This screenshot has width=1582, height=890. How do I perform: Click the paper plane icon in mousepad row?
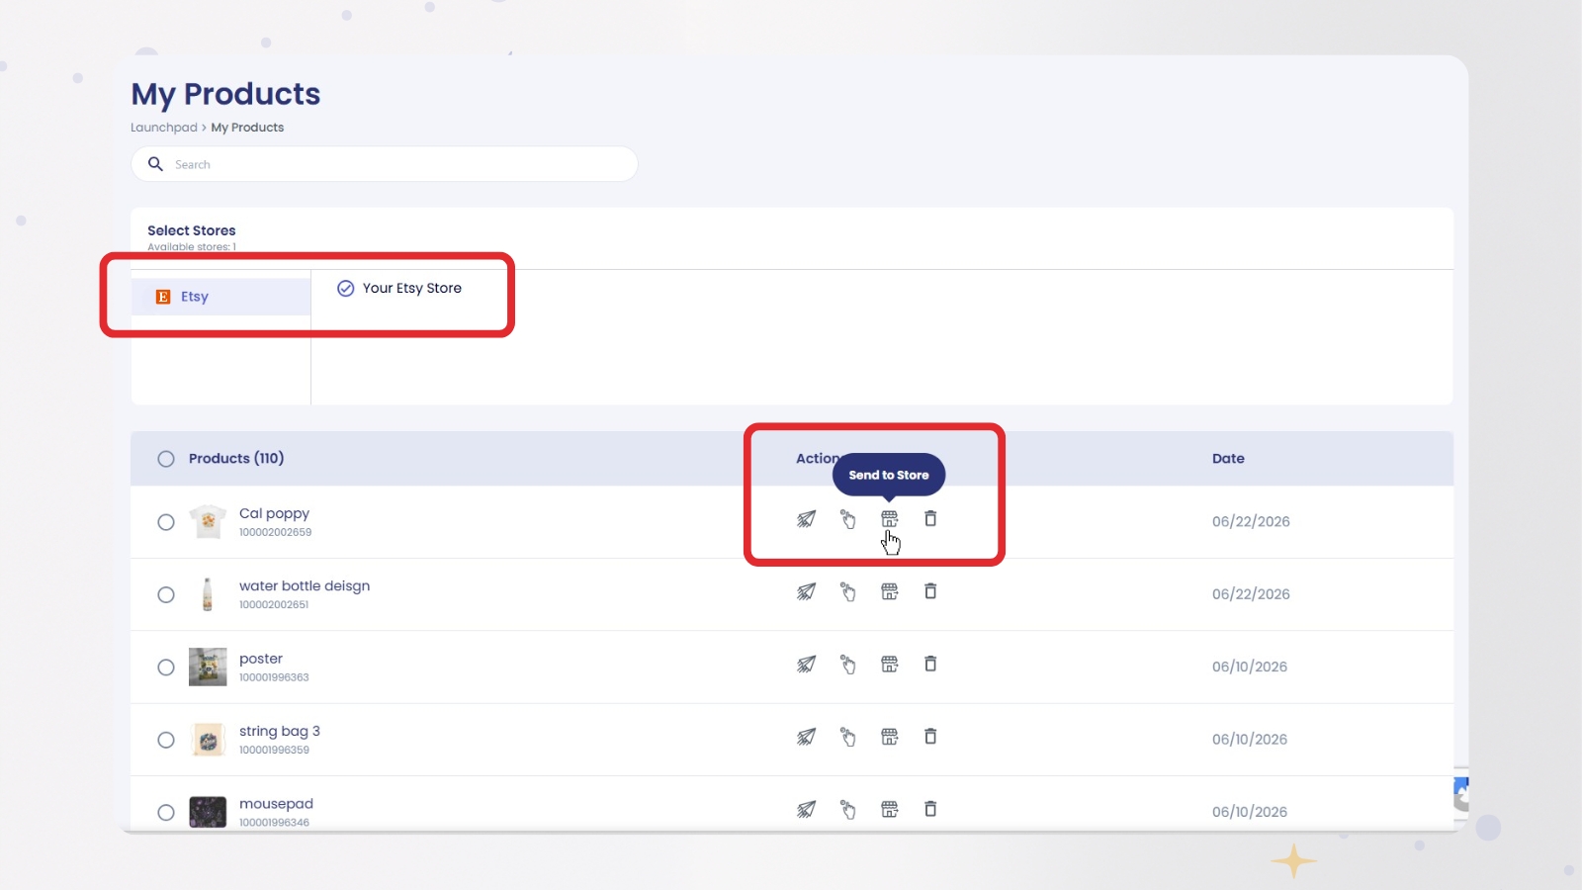[x=807, y=810]
